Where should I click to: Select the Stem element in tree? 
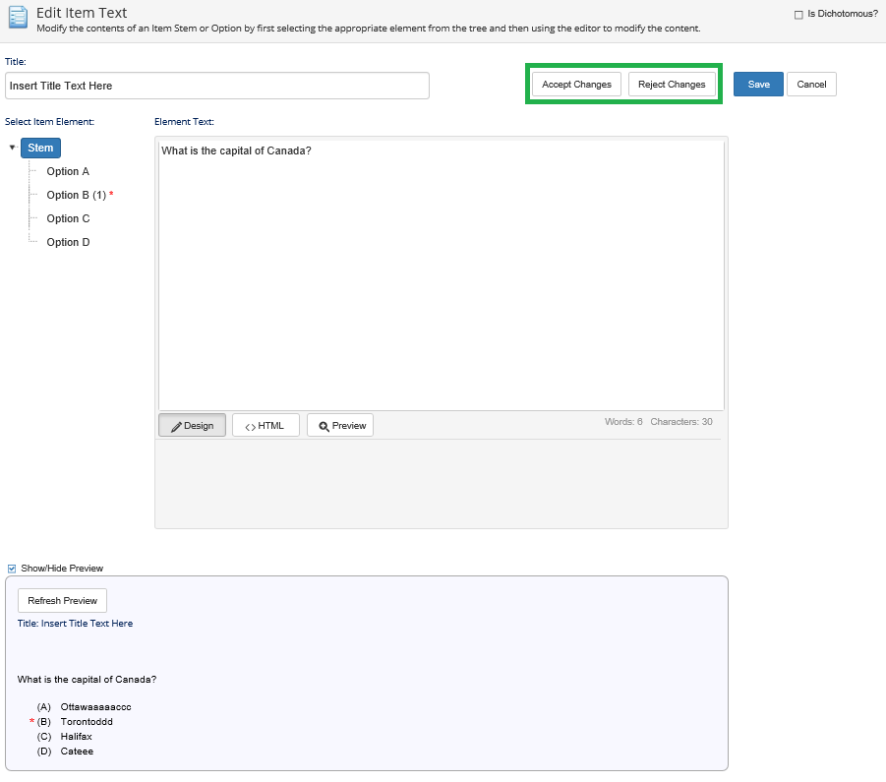click(x=40, y=149)
